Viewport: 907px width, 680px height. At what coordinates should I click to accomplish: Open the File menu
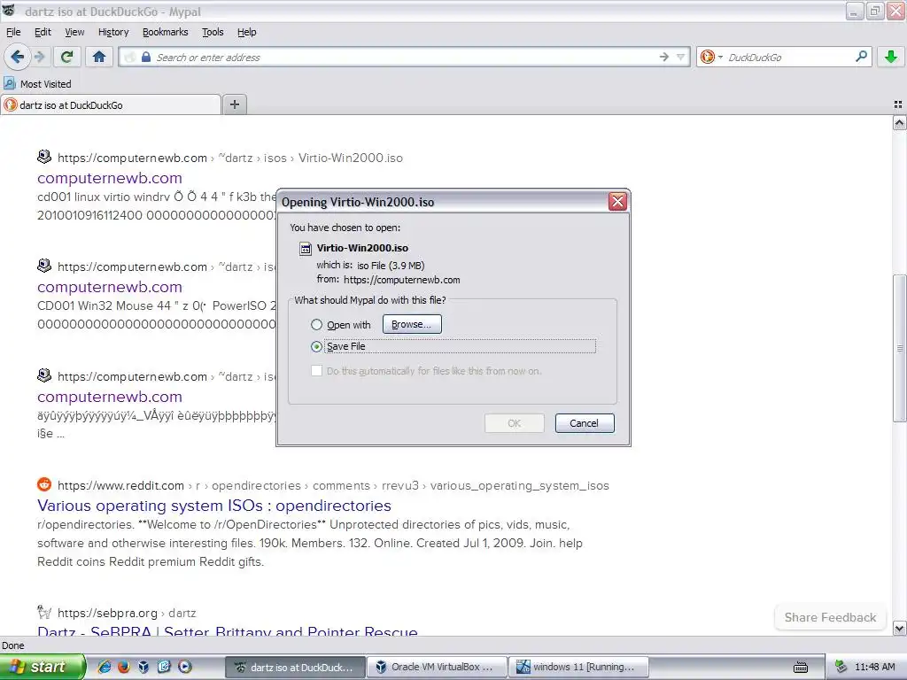point(13,32)
